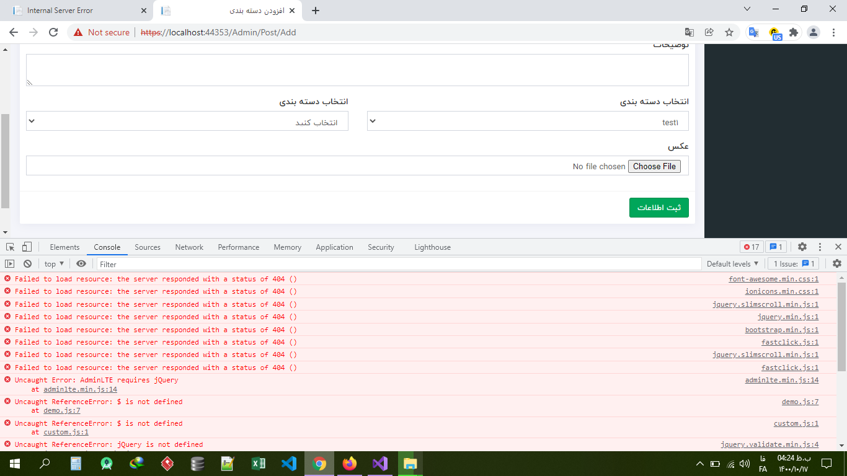Screen dimensions: 847x476
Task: Select the 'AdminLTE requires jQuery' error message
Action: (96, 380)
